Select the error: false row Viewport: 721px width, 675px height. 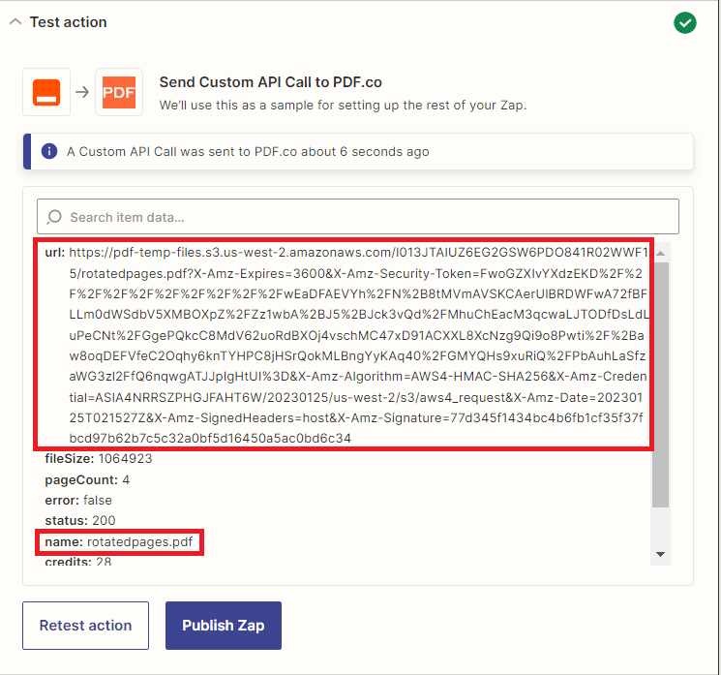coord(78,501)
